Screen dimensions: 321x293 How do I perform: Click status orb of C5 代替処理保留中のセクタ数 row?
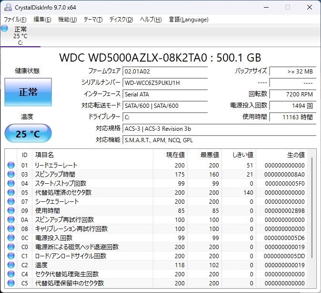pyautogui.click(x=11, y=283)
